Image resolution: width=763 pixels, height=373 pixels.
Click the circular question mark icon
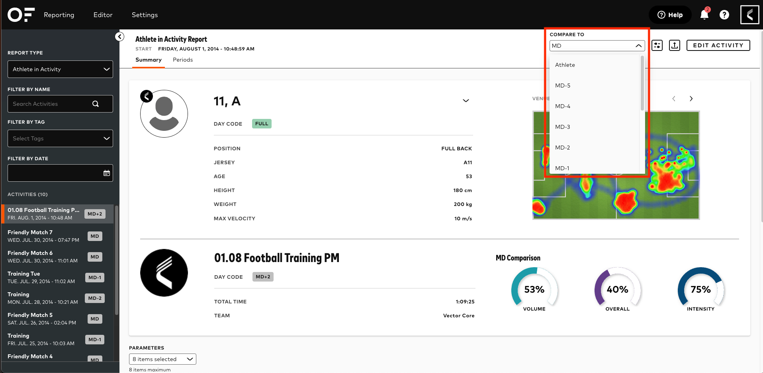724,15
